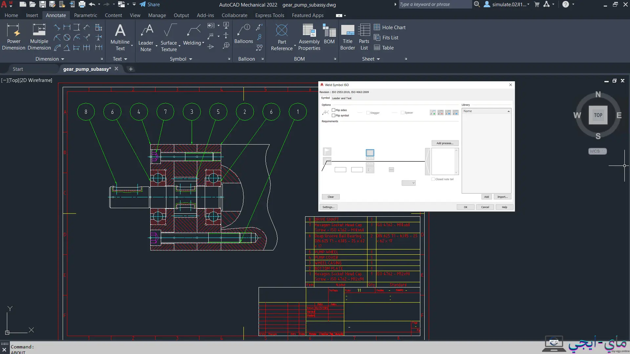Click the TOP face of the ViewCube
This screenshot has width=630, height=354.
[598, 115]
